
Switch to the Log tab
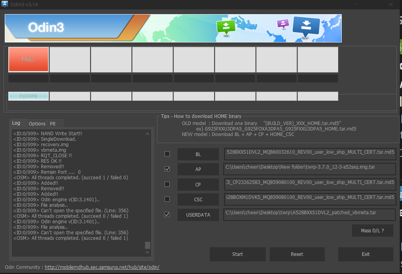(x=16, y=123)
